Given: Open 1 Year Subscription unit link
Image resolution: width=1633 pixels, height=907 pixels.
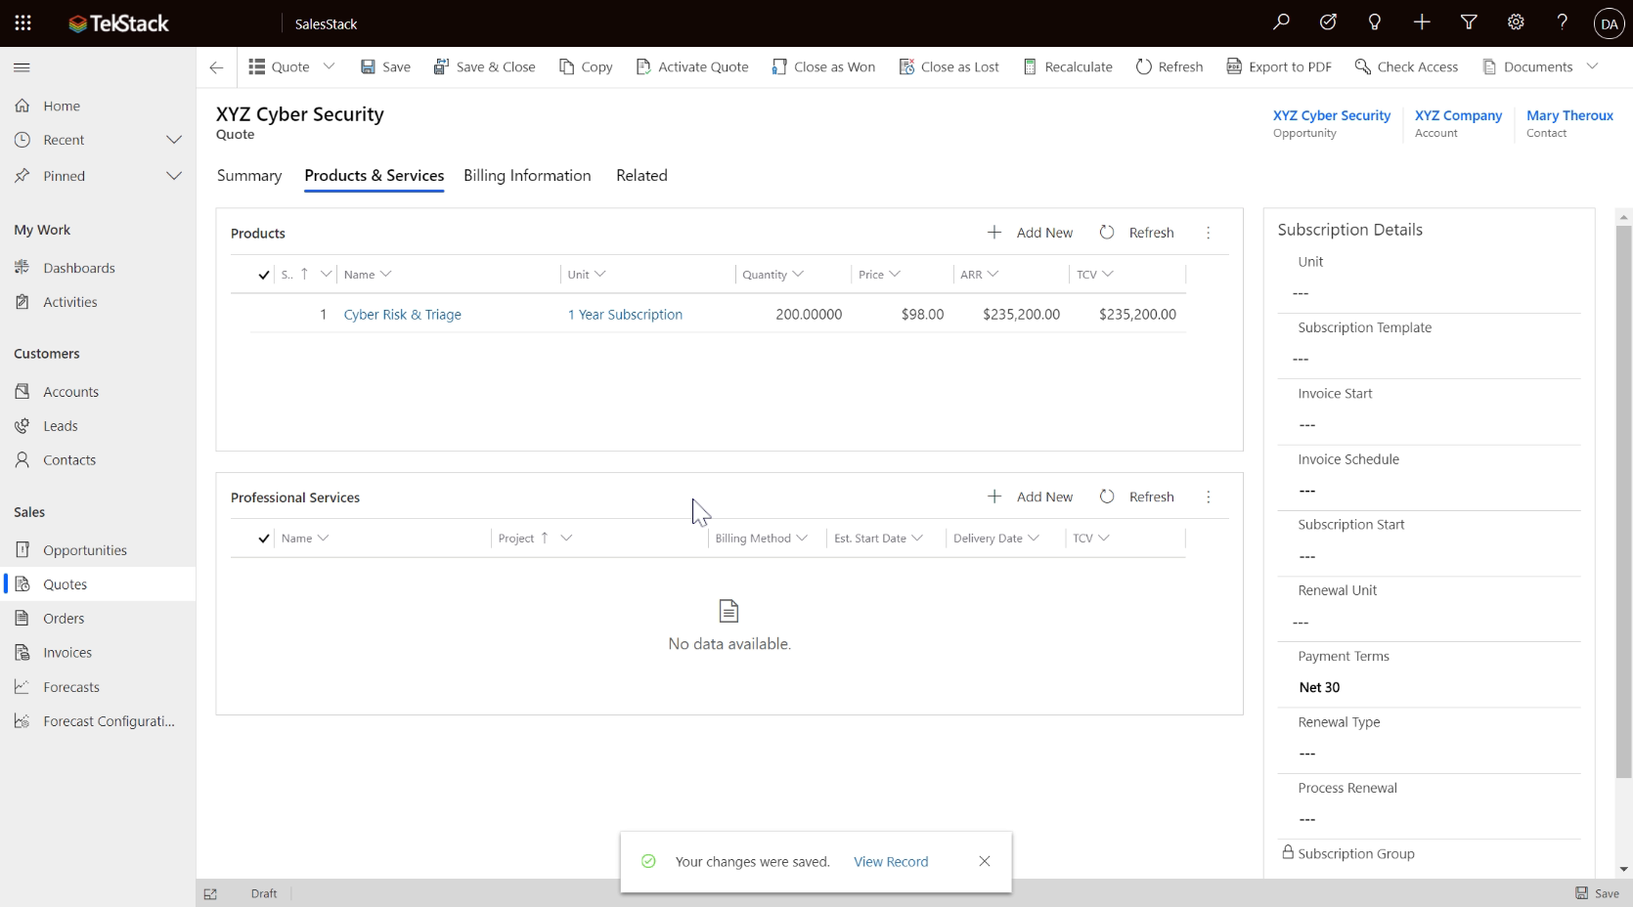Looking at the screenshot, I should [625, 315].
